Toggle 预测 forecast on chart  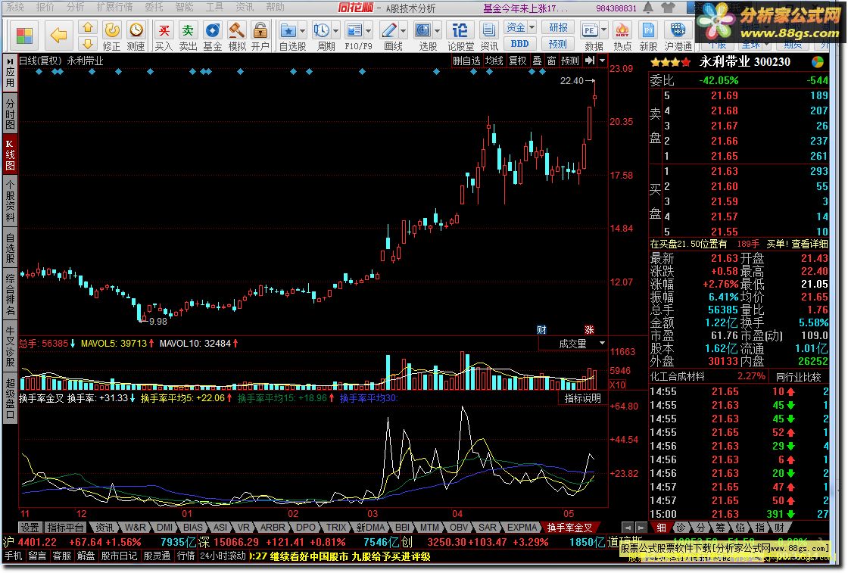tap(569, 61)
